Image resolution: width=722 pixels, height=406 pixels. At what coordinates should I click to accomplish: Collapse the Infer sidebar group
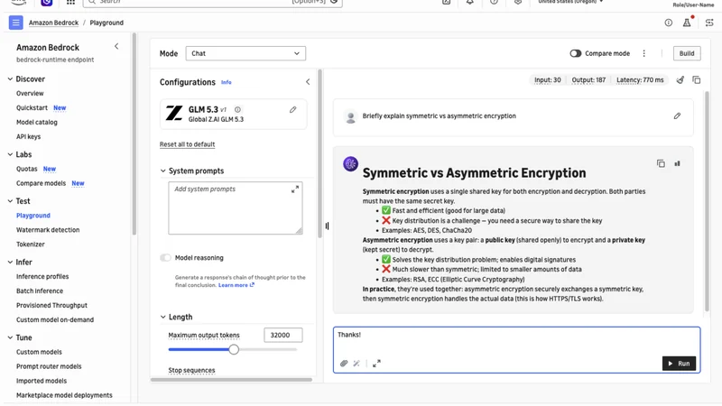10,263
